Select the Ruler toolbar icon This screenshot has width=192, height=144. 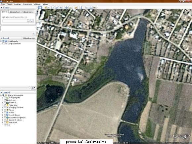pos(81,8)
